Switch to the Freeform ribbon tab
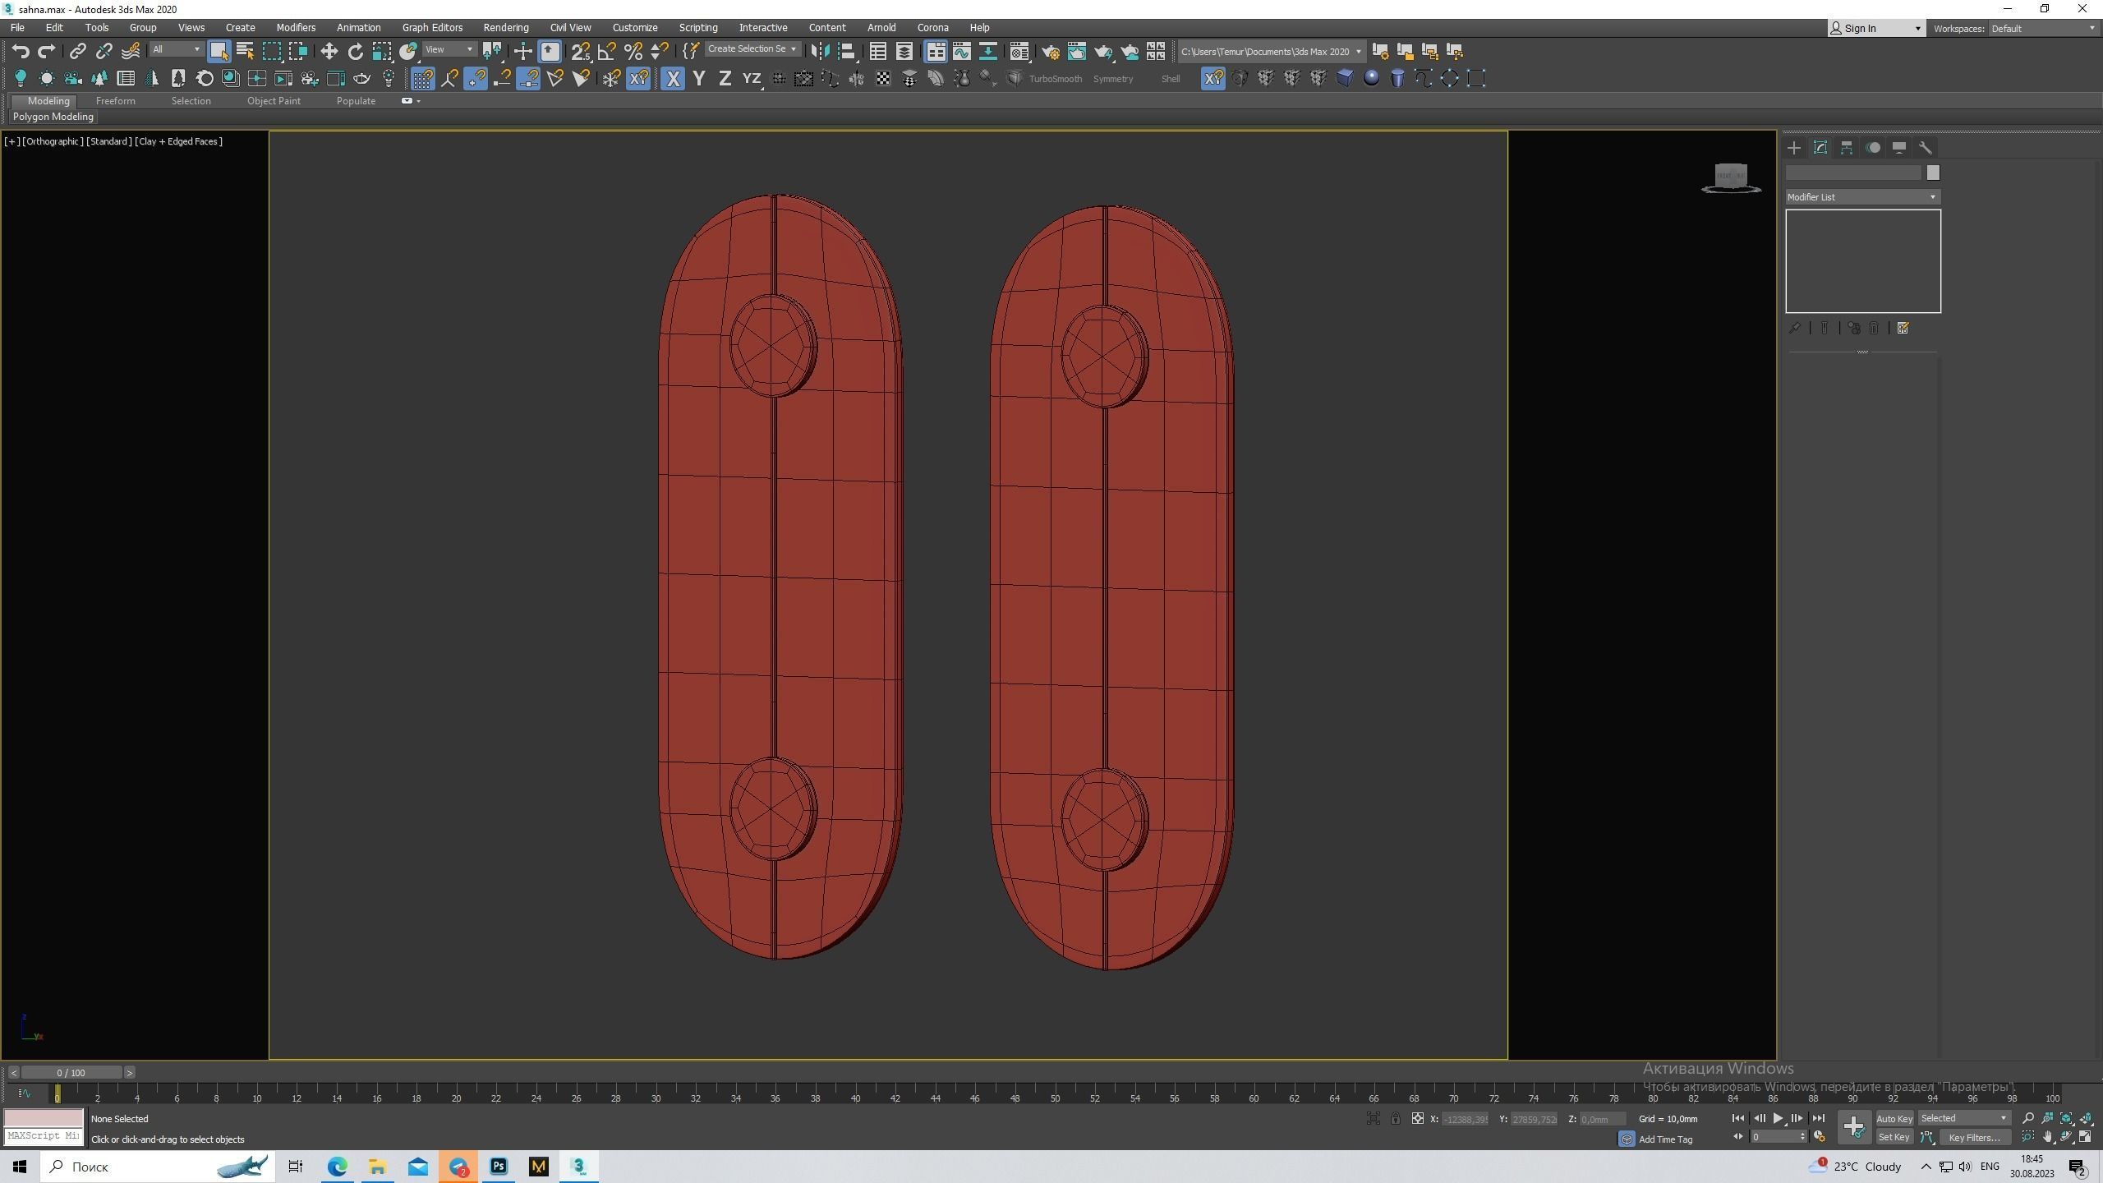Screen dimensions: 2103x1183 (x=115, y=101)
